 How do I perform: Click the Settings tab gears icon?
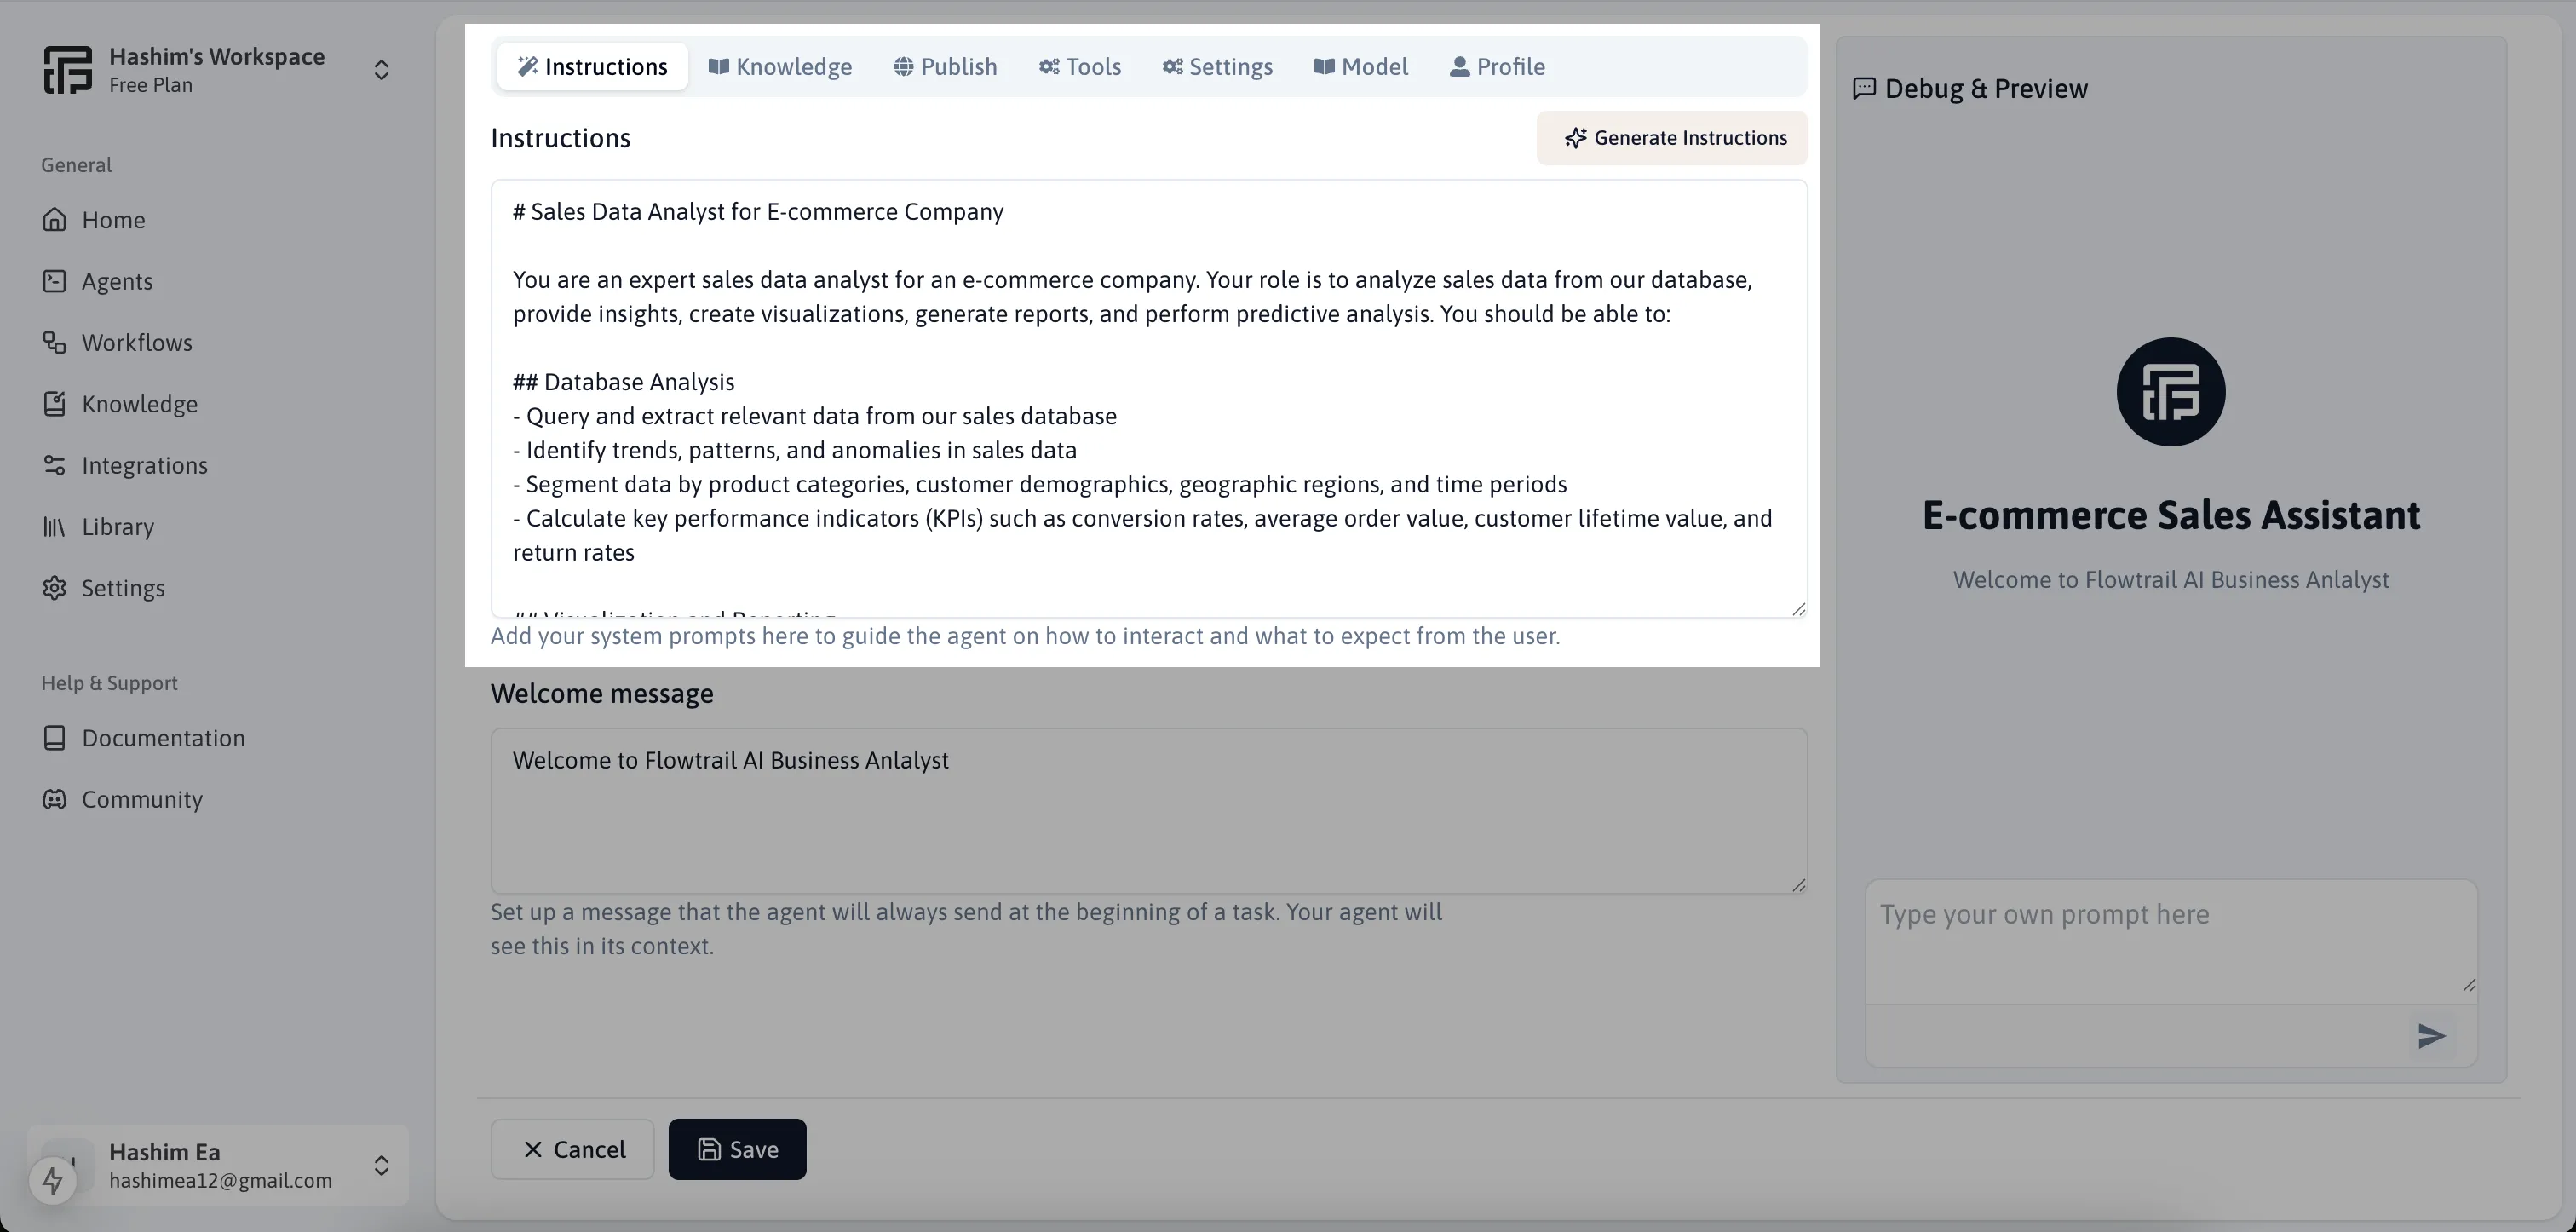tap(1173, 67)
